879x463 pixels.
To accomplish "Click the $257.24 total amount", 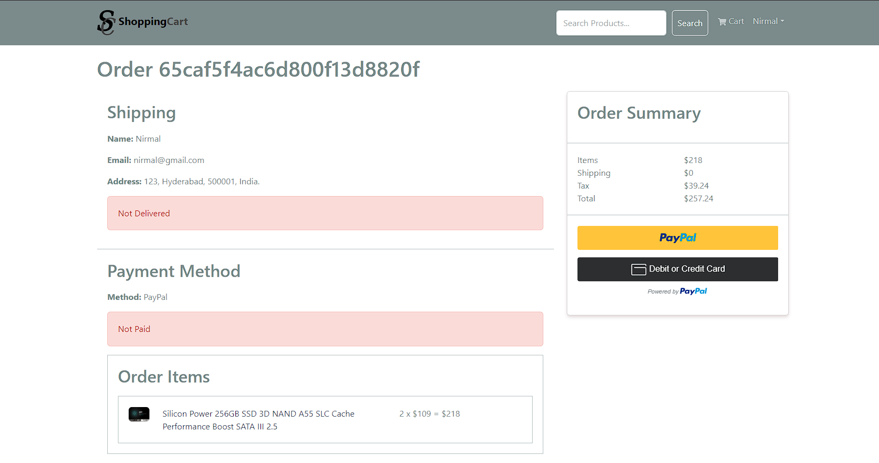I will [x=698, y=199].
